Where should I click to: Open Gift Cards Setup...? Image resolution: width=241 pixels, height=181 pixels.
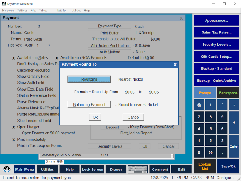point(216,57)
